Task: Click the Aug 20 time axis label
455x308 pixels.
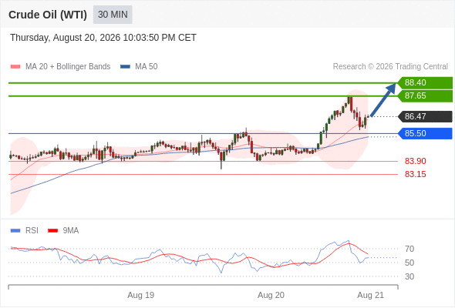Action: 271,295
